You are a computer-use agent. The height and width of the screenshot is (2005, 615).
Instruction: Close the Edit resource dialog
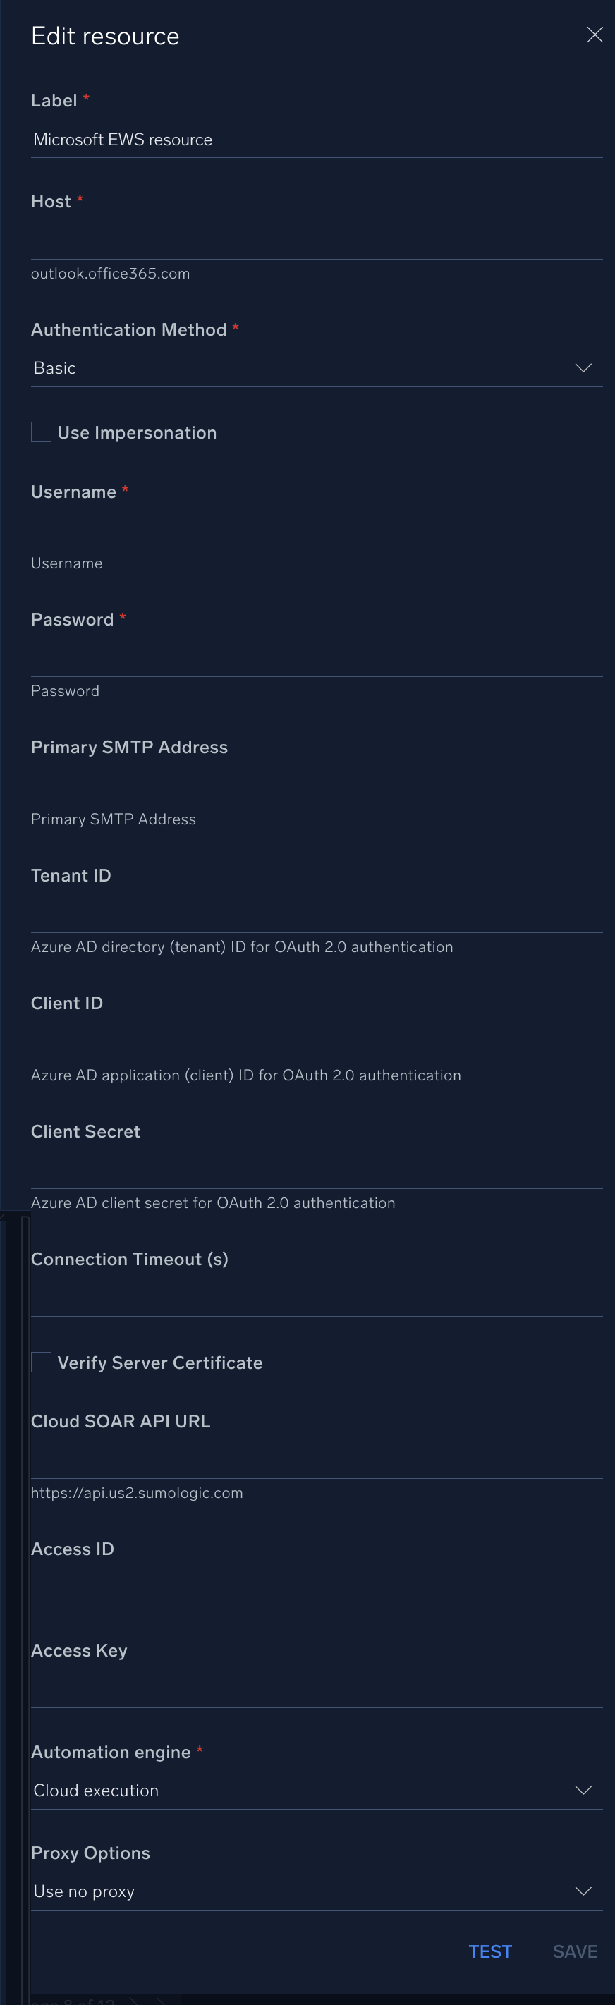click(595, 35)
